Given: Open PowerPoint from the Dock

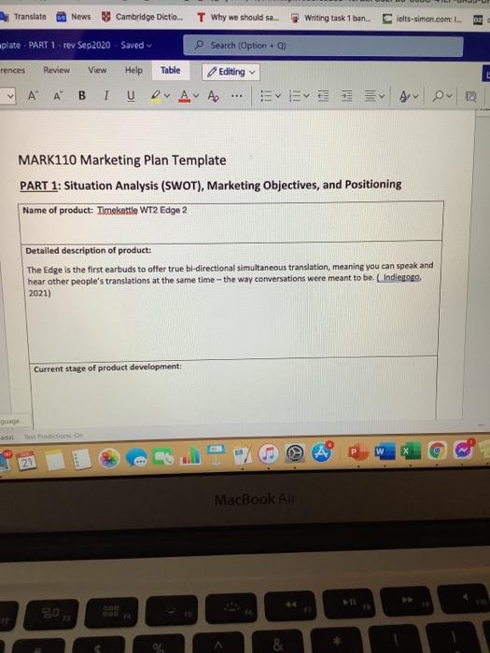Looking at the screenshot, I should coord(357,452).
